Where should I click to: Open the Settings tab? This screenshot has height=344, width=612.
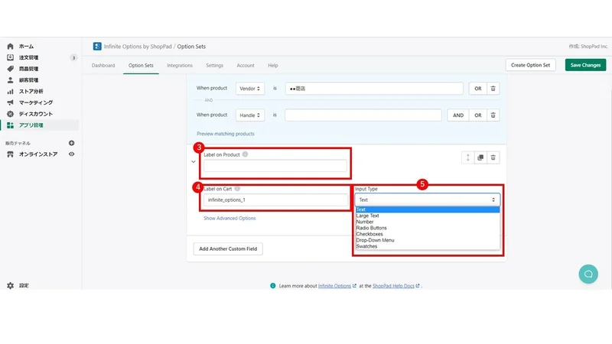coord(215,66)
